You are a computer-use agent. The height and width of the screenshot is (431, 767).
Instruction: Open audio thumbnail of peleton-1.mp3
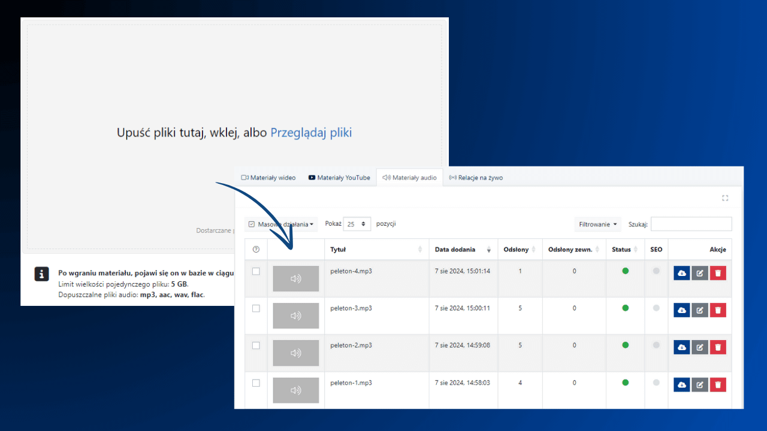295,390
